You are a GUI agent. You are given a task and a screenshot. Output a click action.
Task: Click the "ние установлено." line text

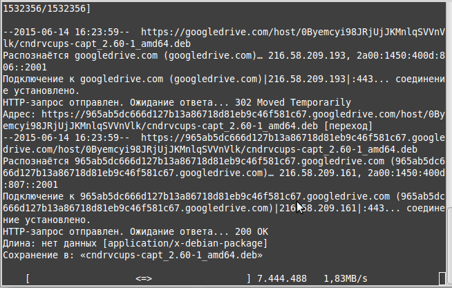(x=47, y=220)
